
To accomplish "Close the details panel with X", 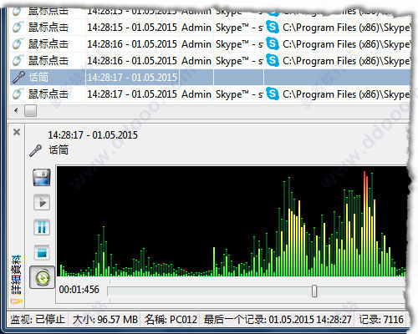I will pos(17,132).
